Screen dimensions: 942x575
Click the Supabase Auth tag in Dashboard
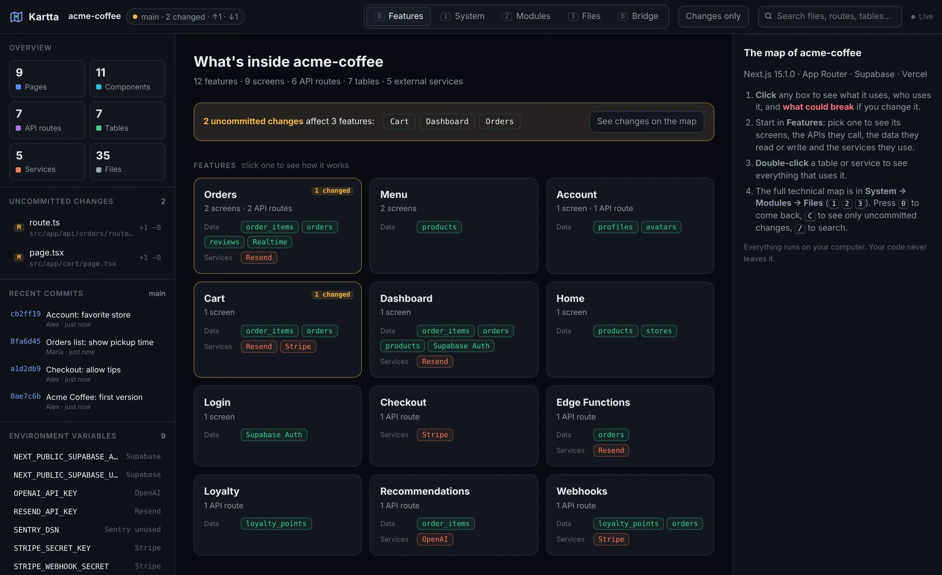[461, 346]
